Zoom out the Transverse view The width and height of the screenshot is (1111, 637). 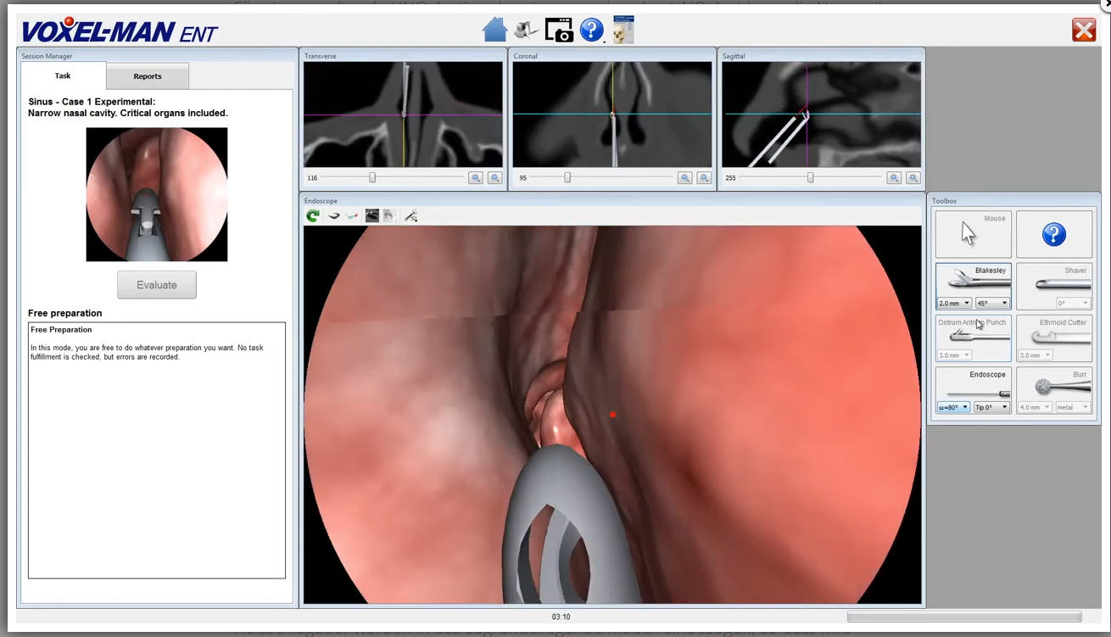(x=495, y=178)
